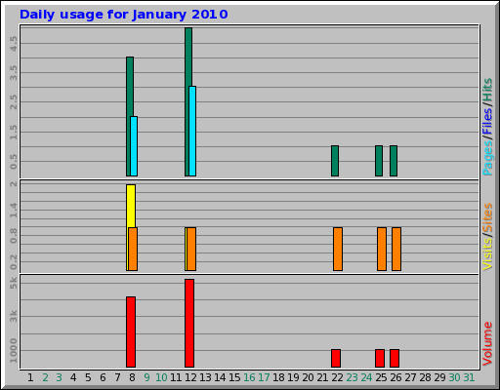The image size is (500, 390).
Task: Click the 'Pages' legend label
Action: (x=487, y=159)
